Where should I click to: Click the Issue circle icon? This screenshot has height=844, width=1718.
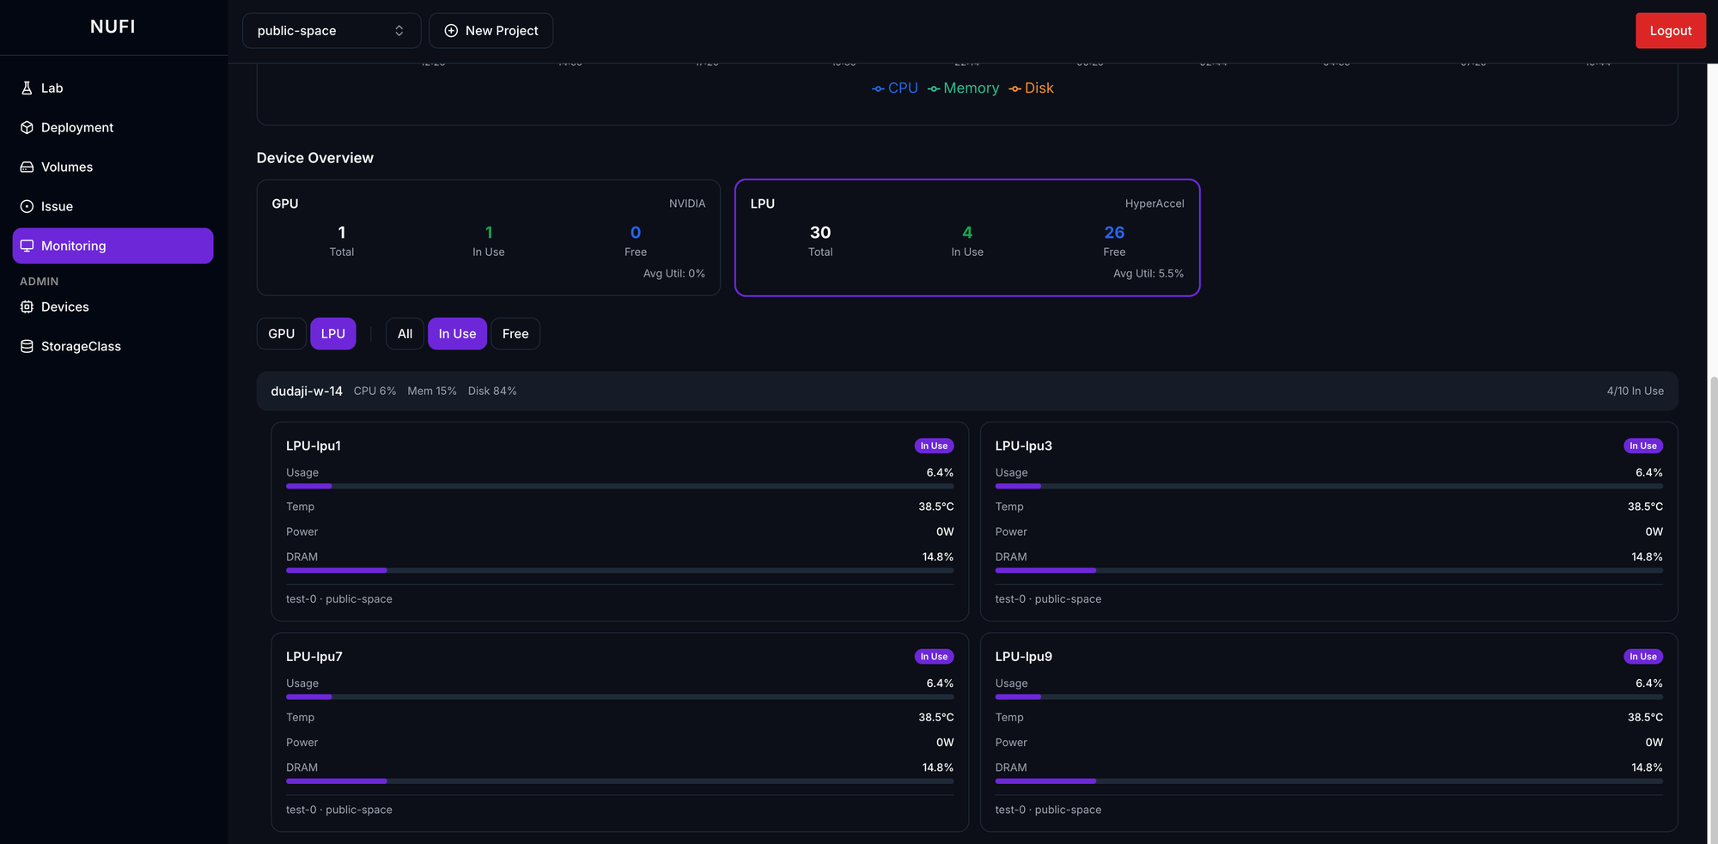[27, 206]
